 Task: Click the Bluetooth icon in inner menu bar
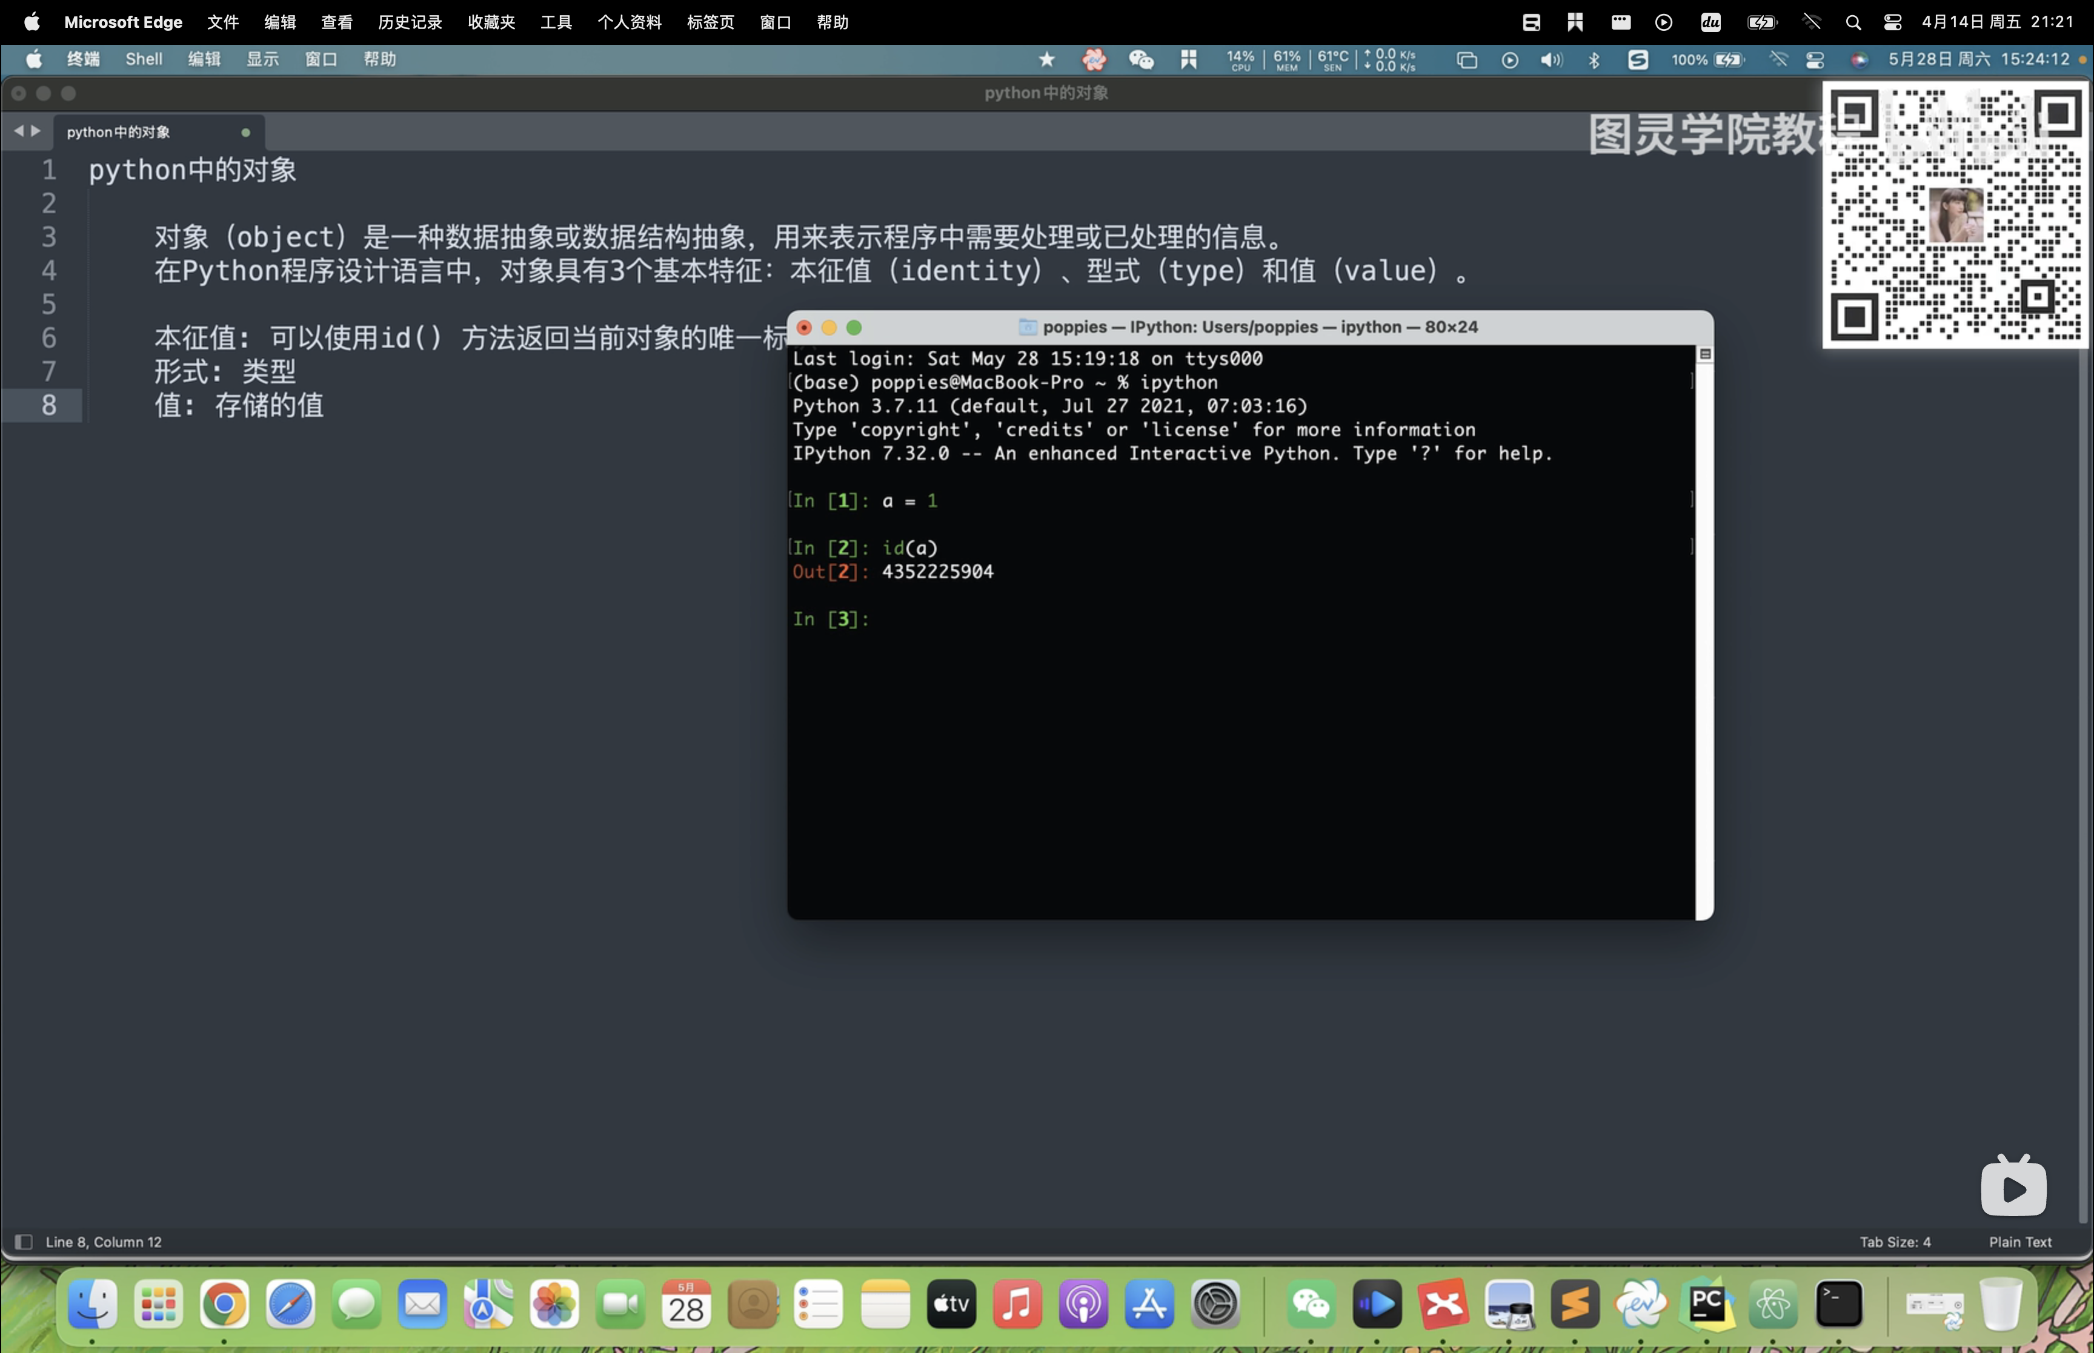coord(1594,60)
